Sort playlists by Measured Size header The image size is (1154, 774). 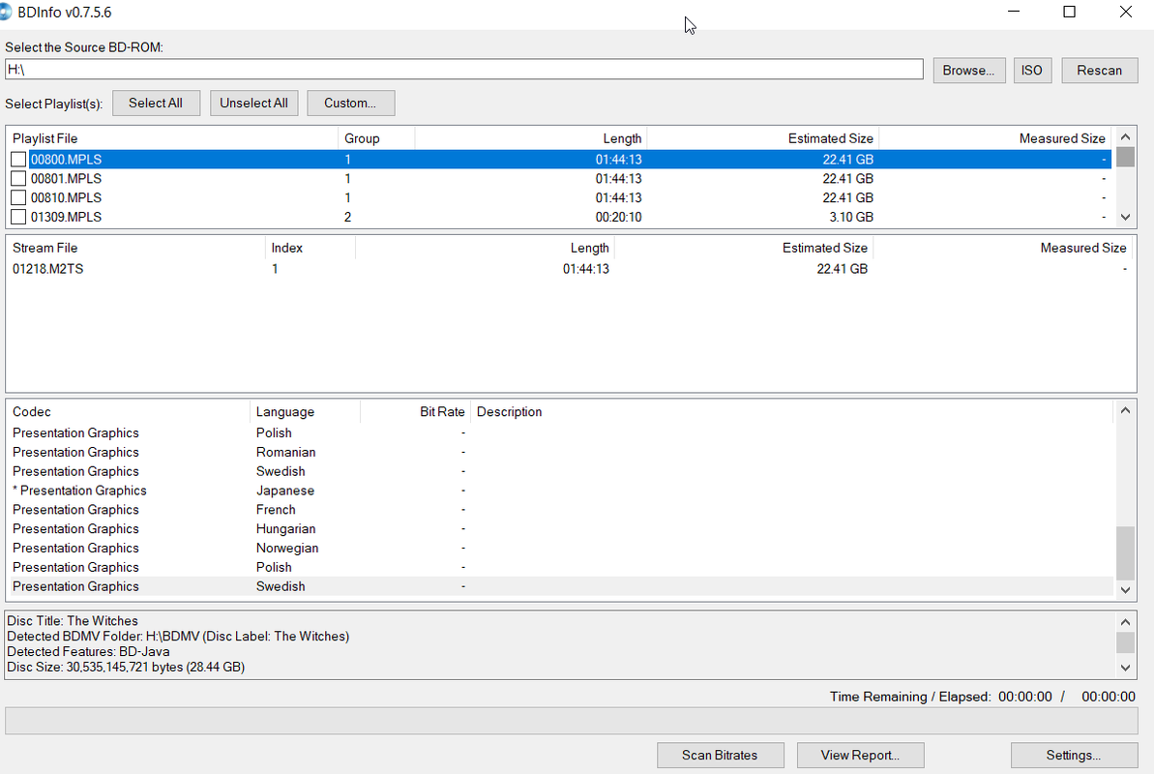[x=995, y=138]
